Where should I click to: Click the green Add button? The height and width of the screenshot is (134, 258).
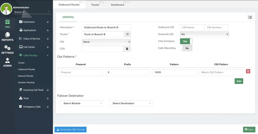pos(239,81)
